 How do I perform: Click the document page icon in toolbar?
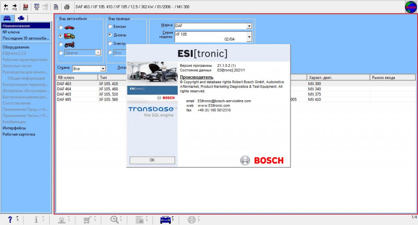point(56,7)
